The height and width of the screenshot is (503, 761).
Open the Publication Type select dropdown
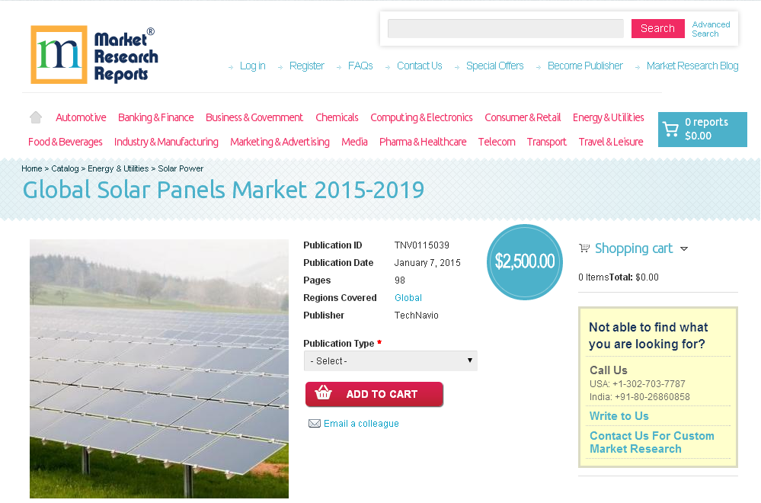390,360
